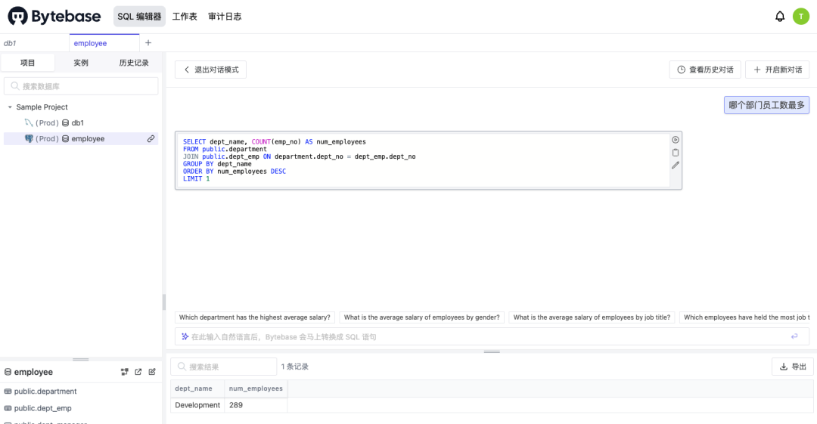Open public.department table

click(45, 392)
